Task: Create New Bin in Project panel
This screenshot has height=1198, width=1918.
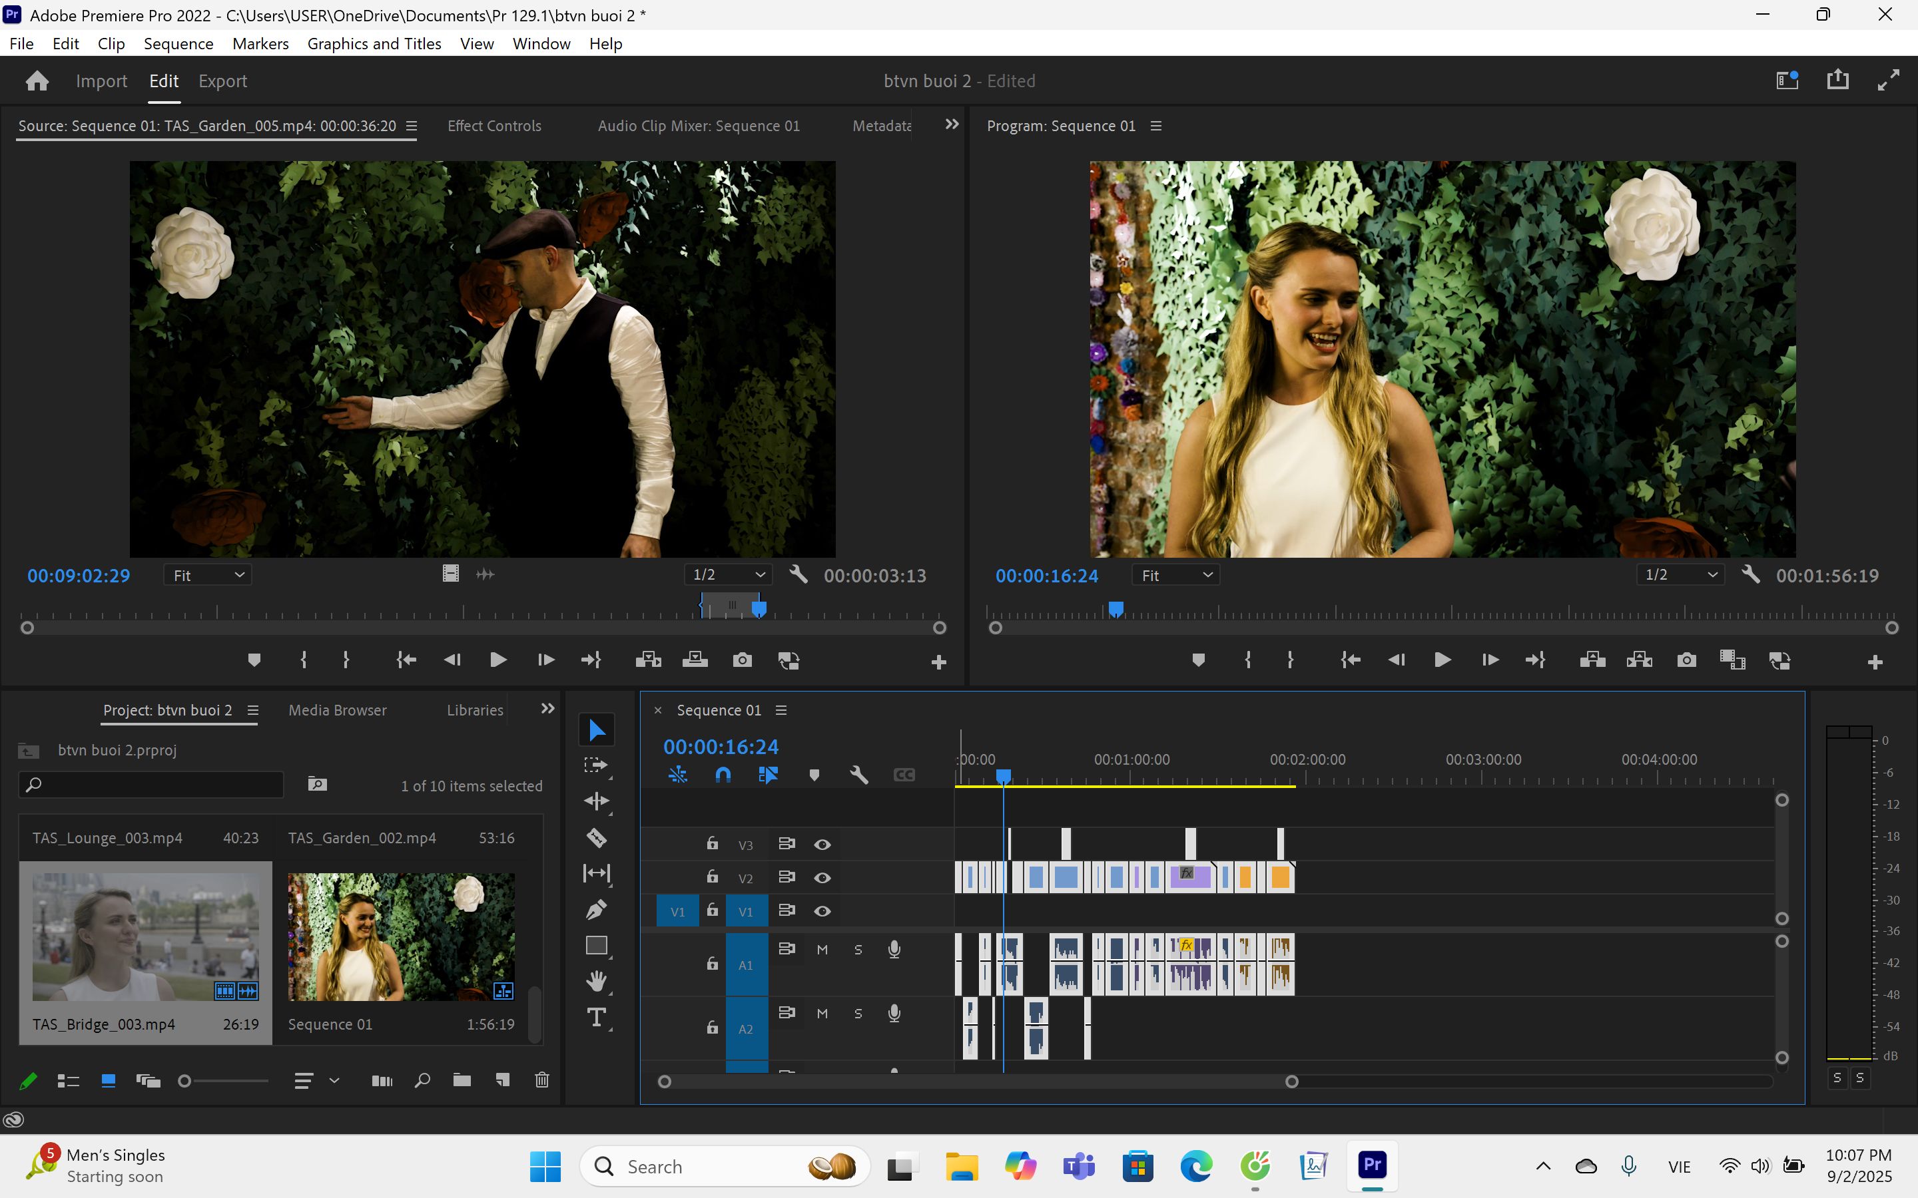Action: [462, 1080]
